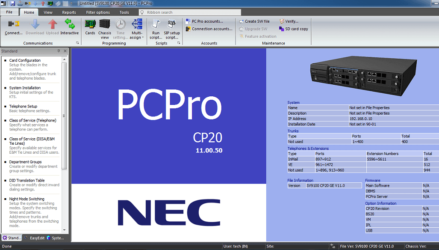
Task: Pin the Standard panel open
Action: pos(59,51)
